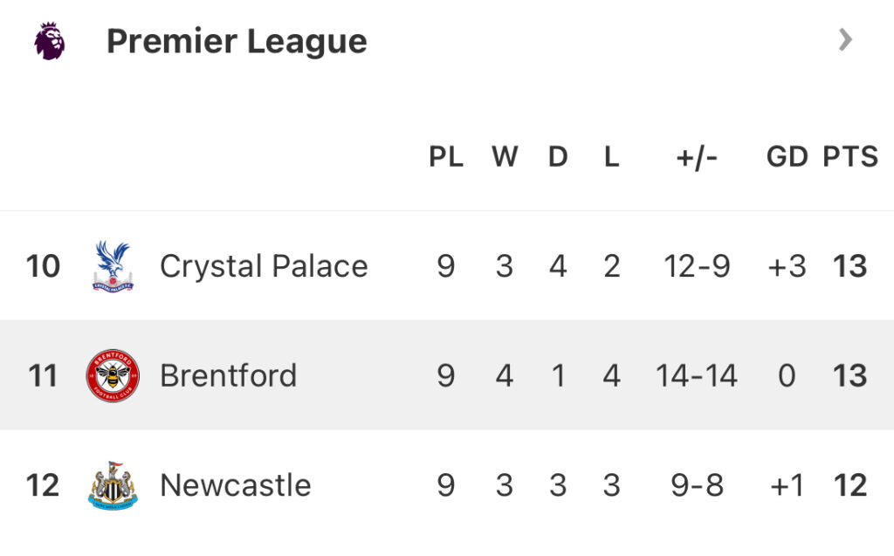Select the L losses column header

(611, 157)
